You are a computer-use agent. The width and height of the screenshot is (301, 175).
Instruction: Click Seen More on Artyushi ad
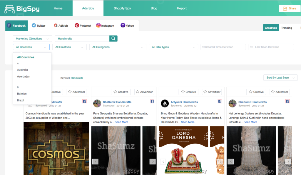188,122
